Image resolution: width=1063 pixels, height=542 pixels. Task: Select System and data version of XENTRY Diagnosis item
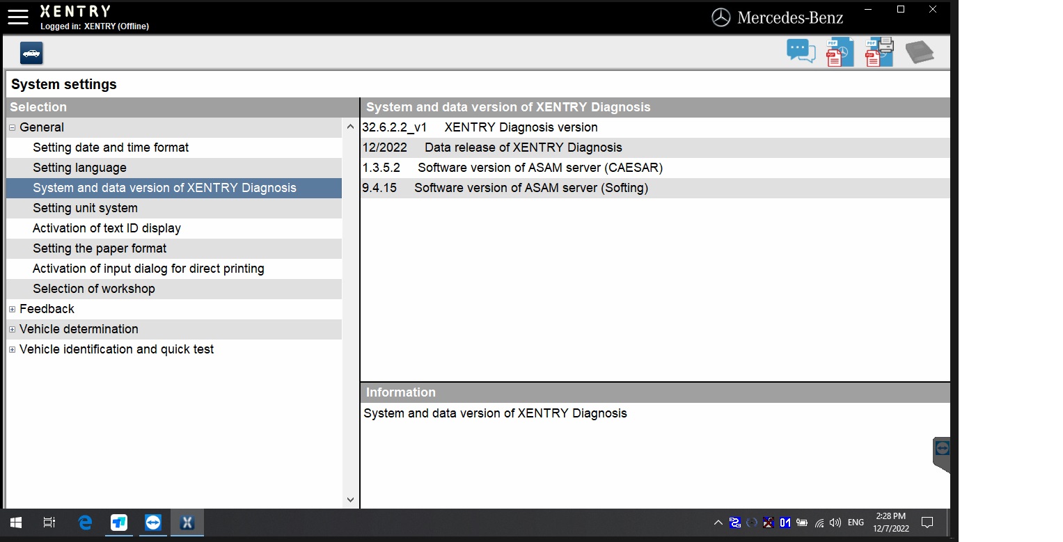pyautogui.click(x=174, y=188)
